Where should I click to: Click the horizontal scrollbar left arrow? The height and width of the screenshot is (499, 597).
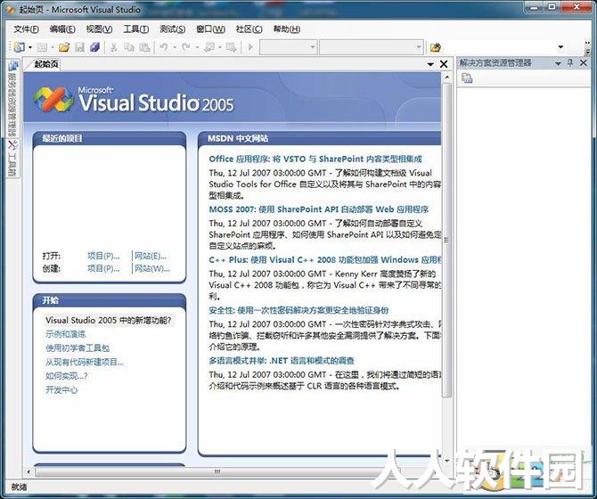coord(29,472)
